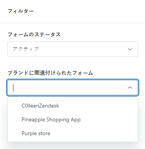Pick Purple store in the dropdown list

[x=73, y=133]
